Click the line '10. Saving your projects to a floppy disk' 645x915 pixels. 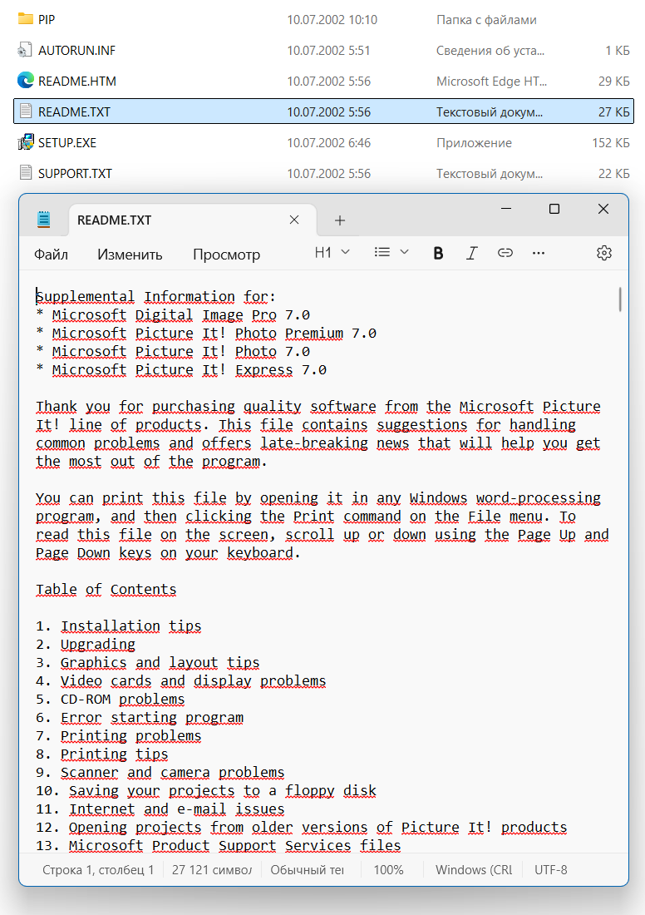(206, 791)
